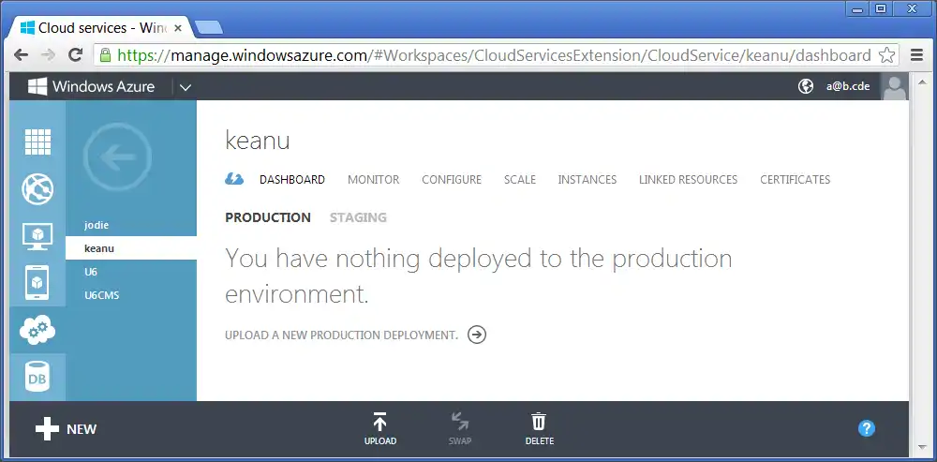Screen dimensions: 937x462
Task: Go forward in browser history
Action: [49, 55]
